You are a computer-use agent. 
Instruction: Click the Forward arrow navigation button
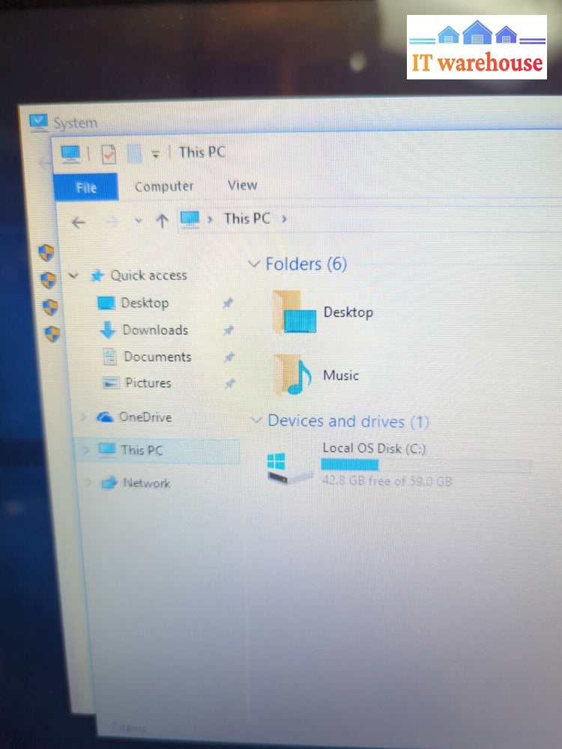click(x=110, y=221)
